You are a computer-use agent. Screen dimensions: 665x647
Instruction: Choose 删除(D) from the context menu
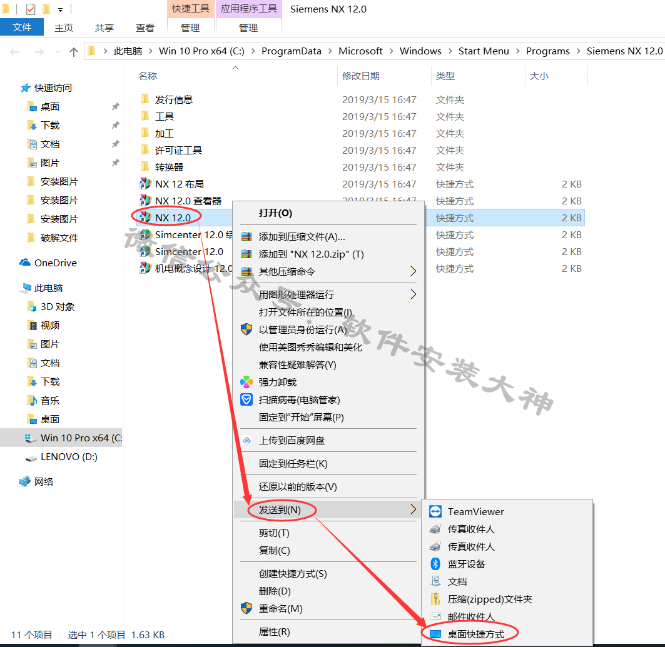pyautogui.click(x=328, y=591)
